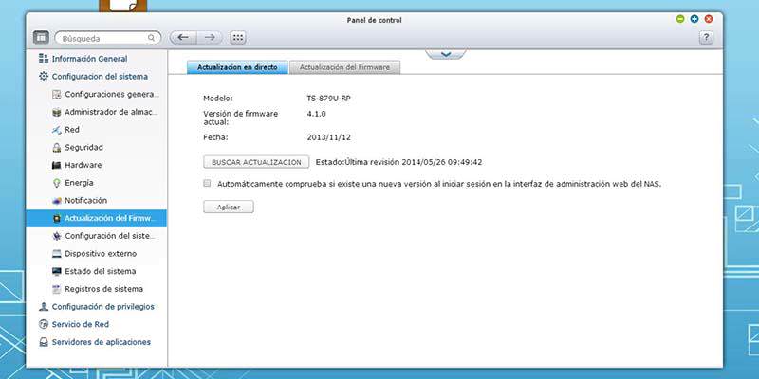Open Configuraciones generales settings
This screenshot has height=379, width=759.
pos(112,94)
